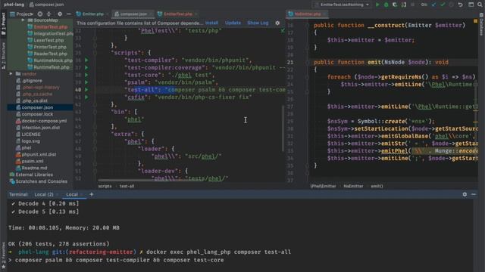Switch to the Local (2) terminal tab
The image size is (485, 272).
(44, 194)
